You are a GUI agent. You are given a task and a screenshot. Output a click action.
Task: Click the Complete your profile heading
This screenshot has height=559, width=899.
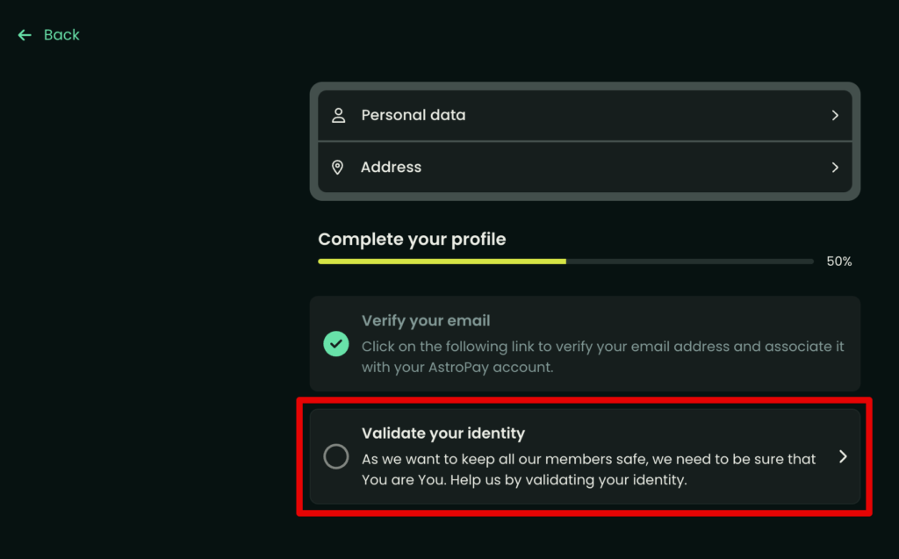pyautogui.click(x=412, y=239)
